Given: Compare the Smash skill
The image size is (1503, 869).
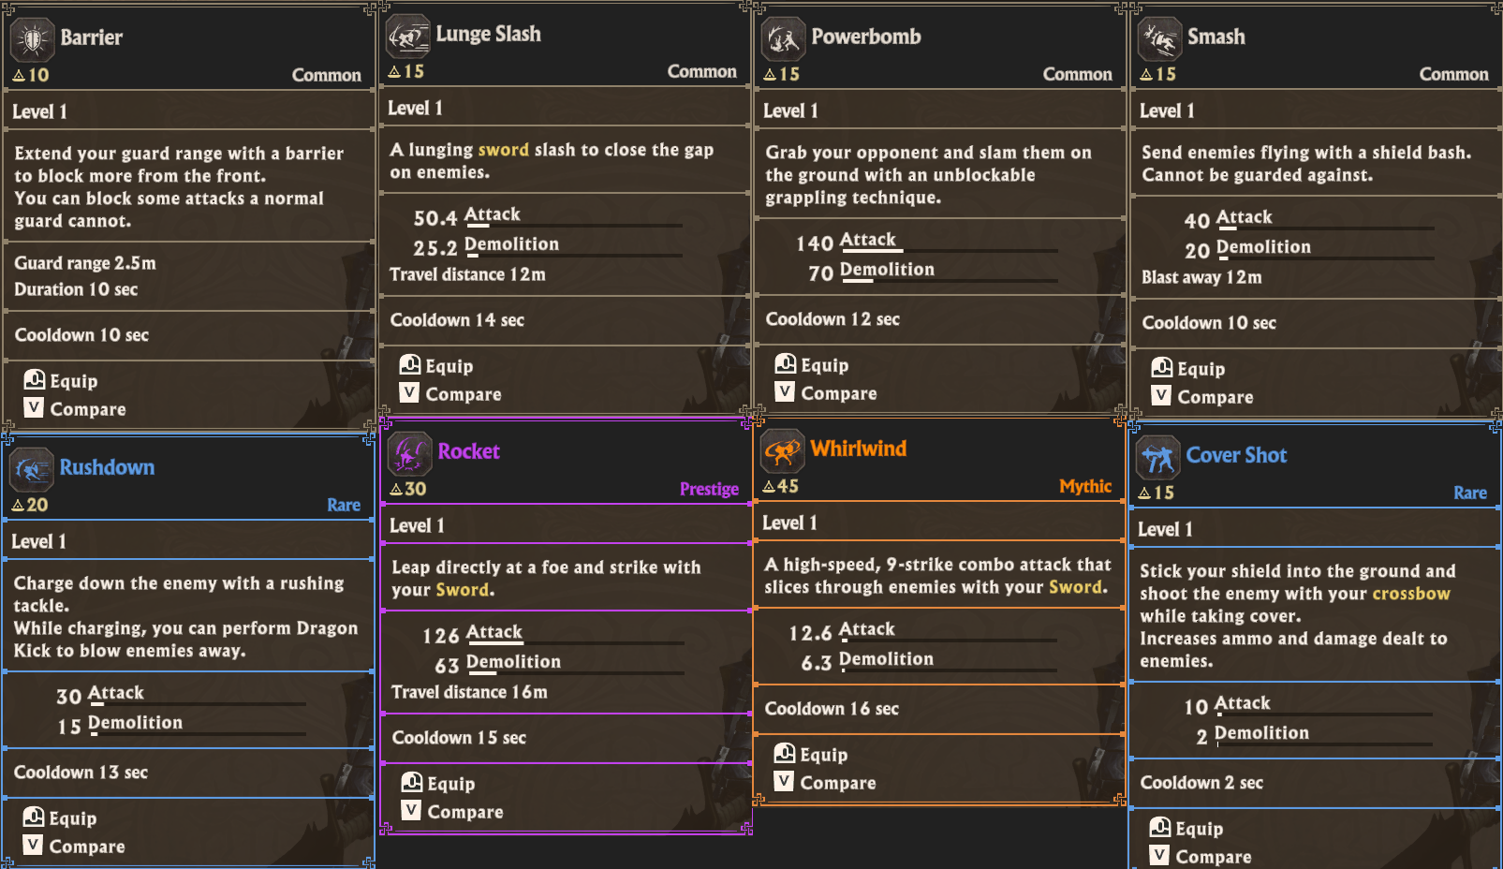Looking at the screenshot, I should pos(1203,397).
